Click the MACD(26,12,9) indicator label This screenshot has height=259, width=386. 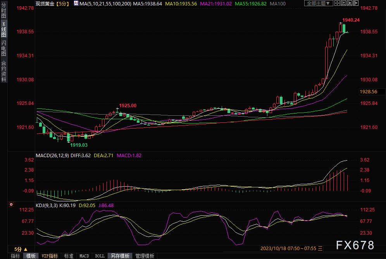[52, 156]
